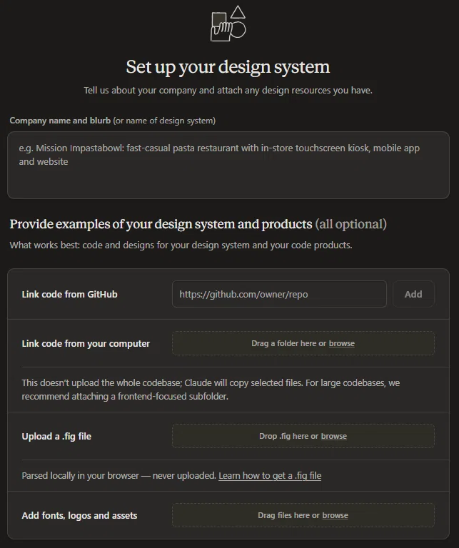Viewport: 459px width, 548px height.
Task: Click the company name and blurb text area
Action: tap(228, 165)
